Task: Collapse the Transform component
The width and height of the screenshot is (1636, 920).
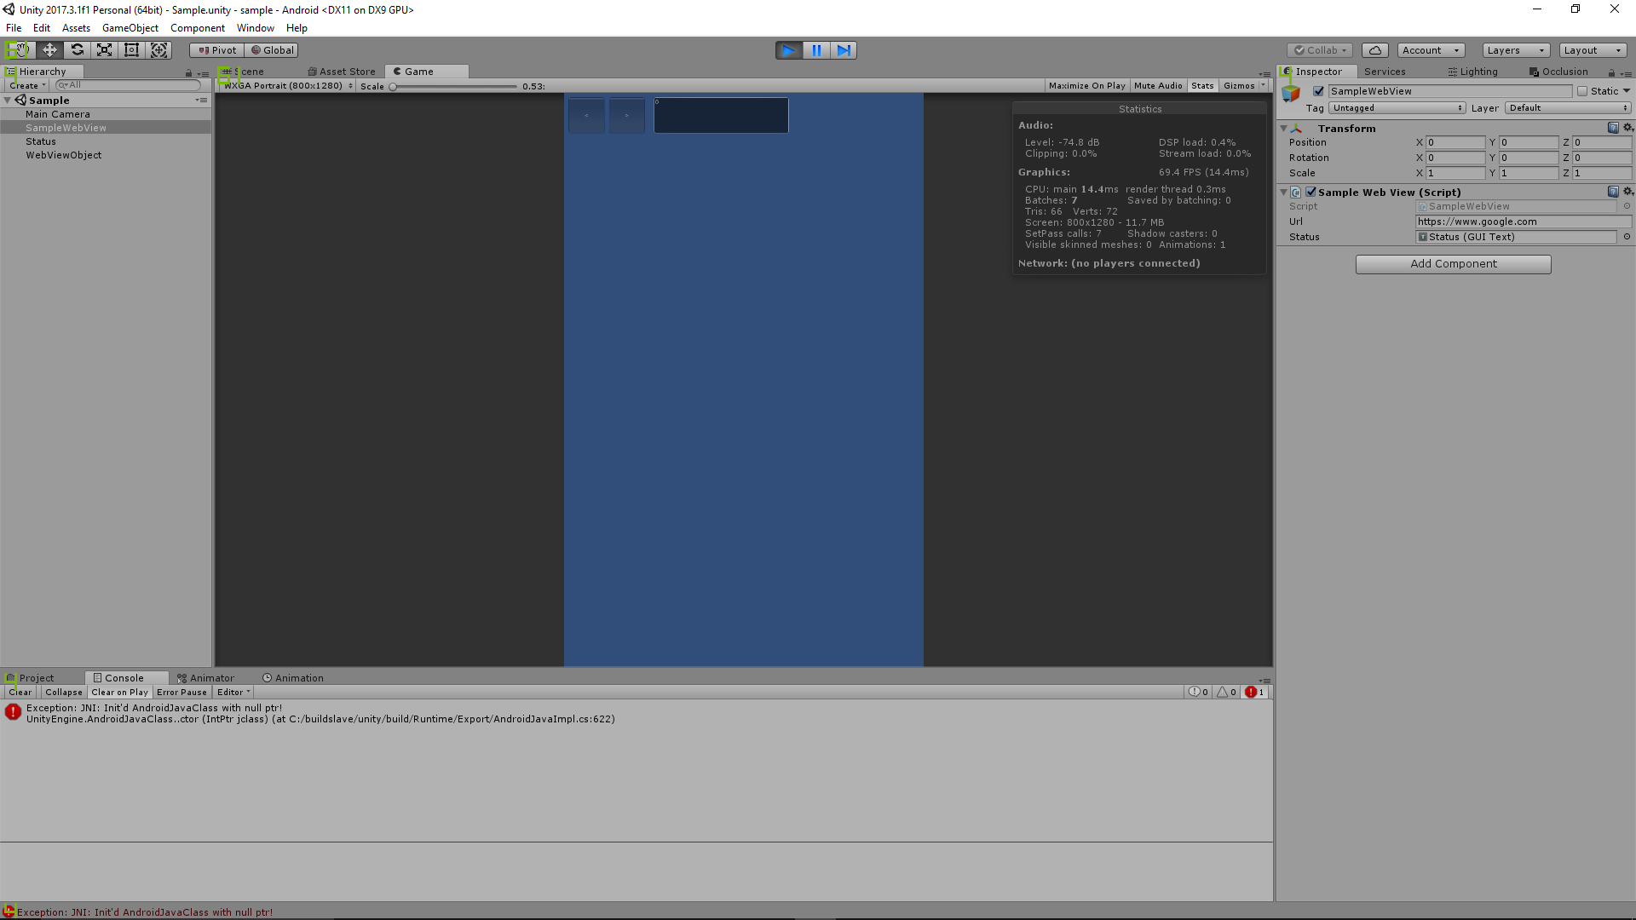Action: [1283, 129]
